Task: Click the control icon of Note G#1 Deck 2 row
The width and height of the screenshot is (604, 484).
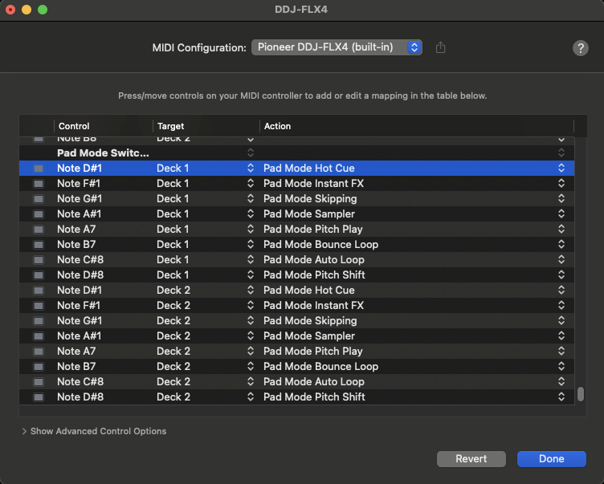Action: click(39, 321)
